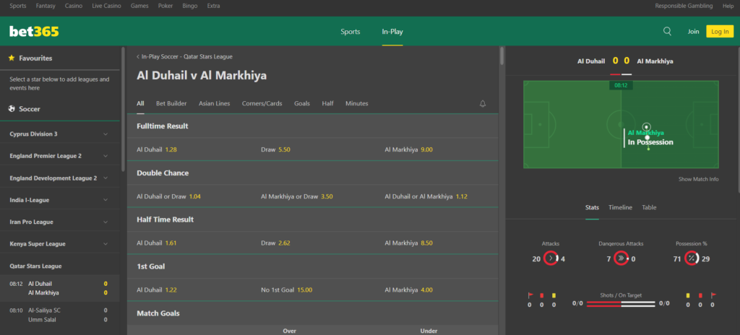
Task: Open the Corners/Cards tab
Action: 262,103
